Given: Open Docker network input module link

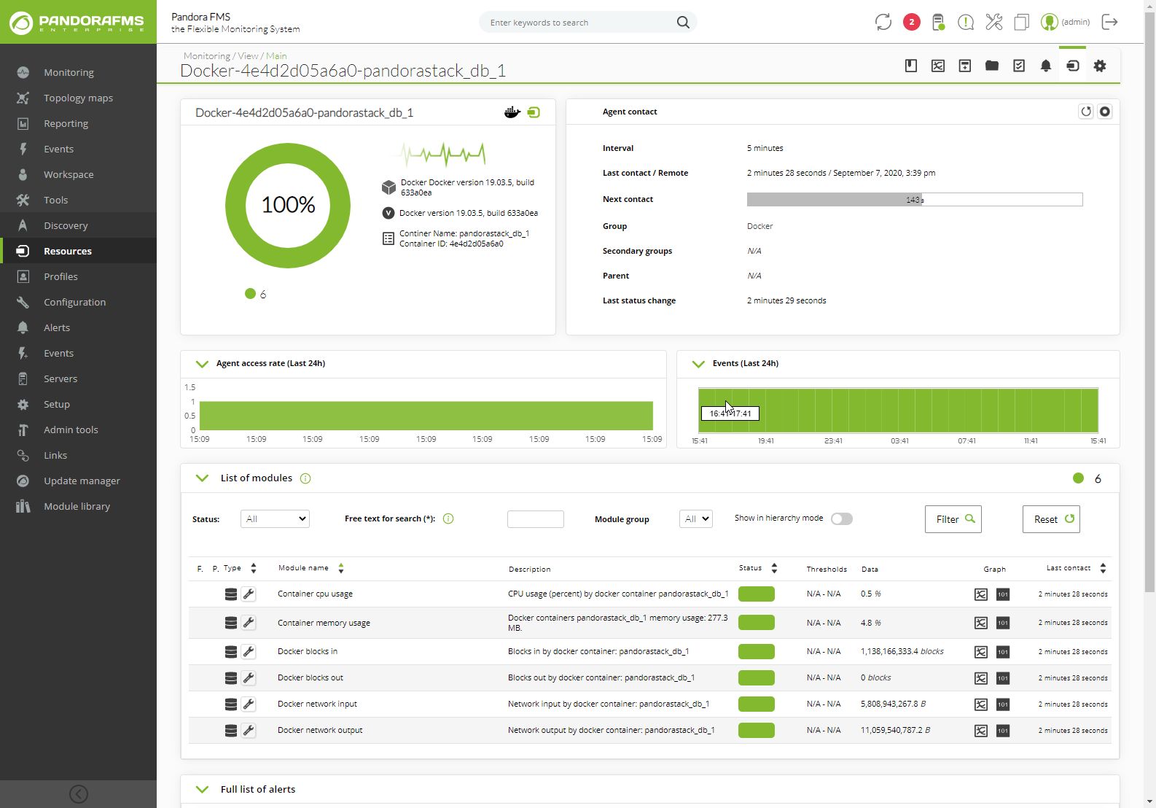Looking at the screenshot, I should point(317,704).
